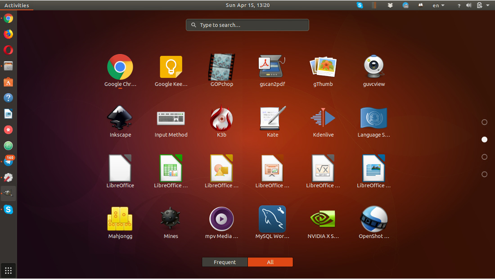Open Mahjongg game
The width and height of the screenshot is (495, 279).
point(120,219)
